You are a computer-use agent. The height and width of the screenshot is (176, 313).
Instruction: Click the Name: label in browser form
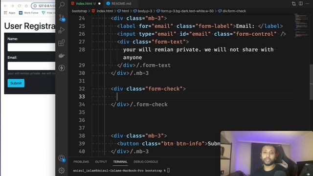tap(13, 39)
